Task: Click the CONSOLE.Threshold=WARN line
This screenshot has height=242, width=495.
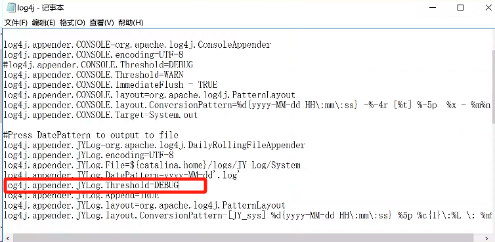Action: point(93,75)
